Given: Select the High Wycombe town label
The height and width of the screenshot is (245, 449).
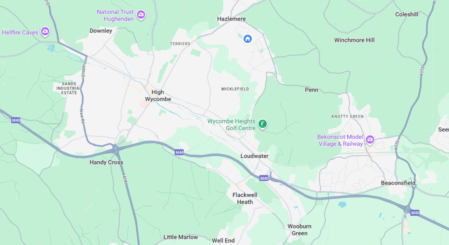Looking at the screenshot, I should [158, 96].
